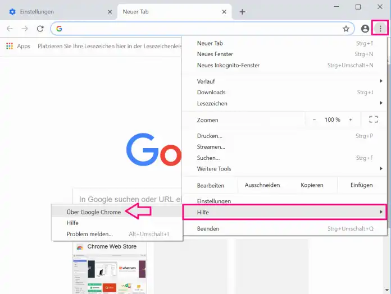Click the user profile avatar icon
The width and height of the screenshot is (391, 294).
tap(365, 29)
